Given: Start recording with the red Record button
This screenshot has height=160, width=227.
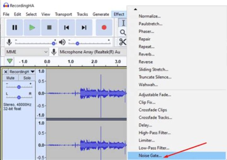Looking at the screenshot, I should (x=104, y=27).
